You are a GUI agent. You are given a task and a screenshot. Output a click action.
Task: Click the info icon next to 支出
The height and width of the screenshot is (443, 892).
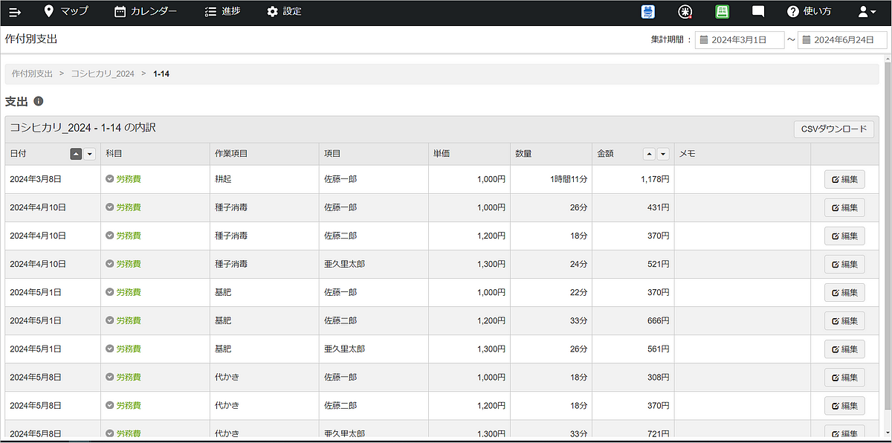click(39, 101)
